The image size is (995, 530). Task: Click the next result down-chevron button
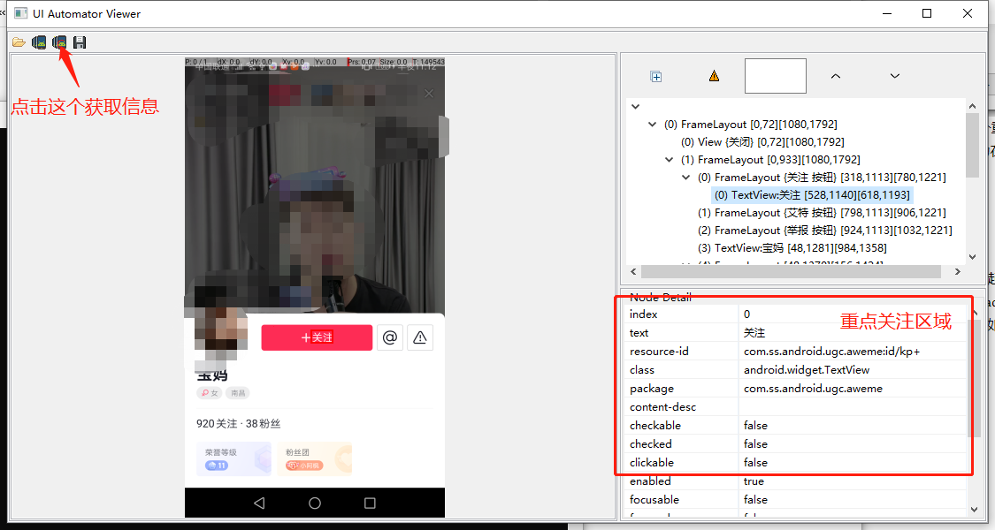pos(895,77)
